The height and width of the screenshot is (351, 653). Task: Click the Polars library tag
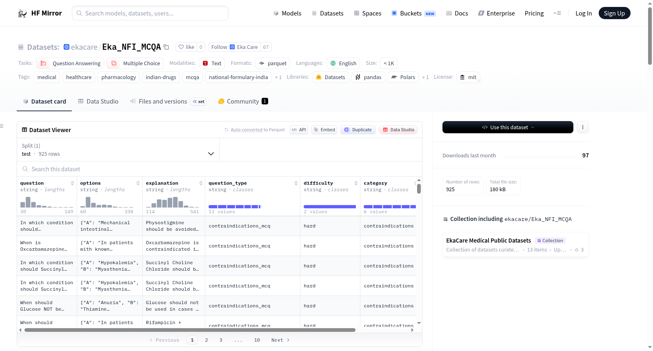403,77
